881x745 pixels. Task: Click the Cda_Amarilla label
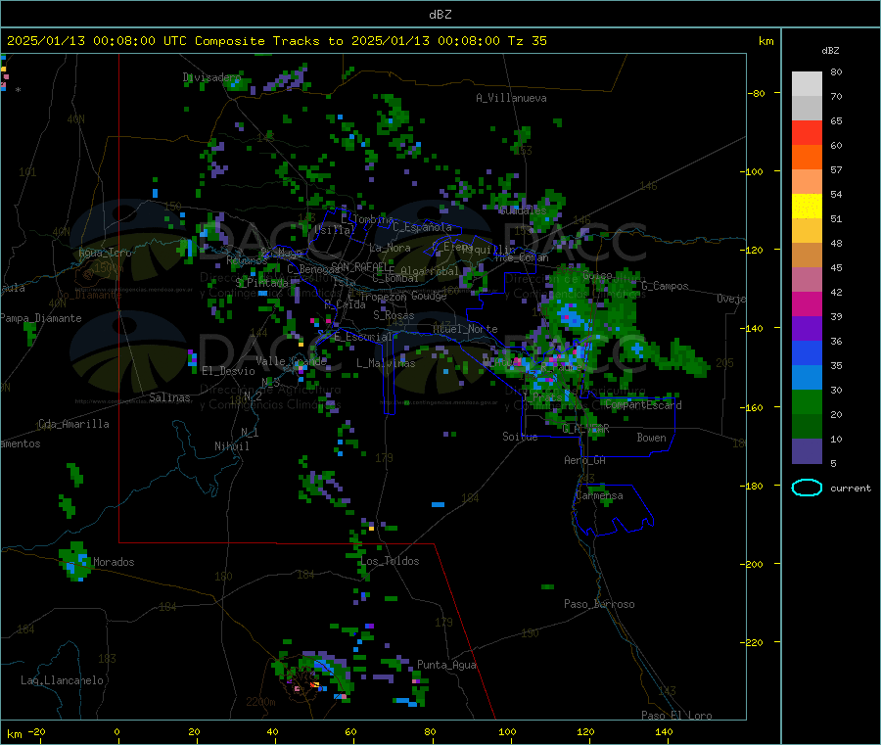click(x=73, y=424)
